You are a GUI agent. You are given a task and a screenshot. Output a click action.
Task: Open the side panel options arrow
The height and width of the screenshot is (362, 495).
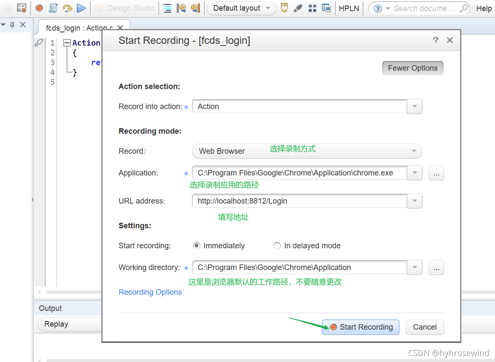pyautogui.click(x=3, y=24)
